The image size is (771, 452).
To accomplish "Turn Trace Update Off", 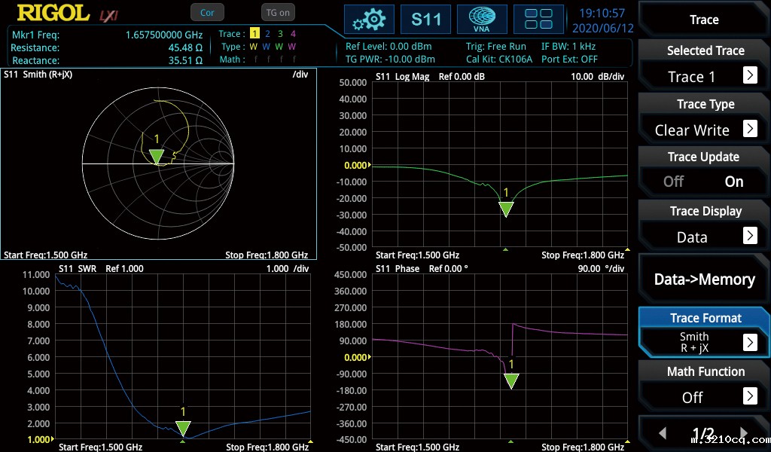I will point(673,182).
